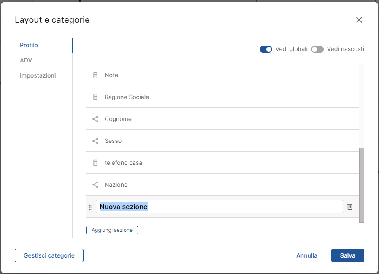Switch to the ADV tab
The image size is (379, 274).
pyautogui.click(x=26, y=60)
